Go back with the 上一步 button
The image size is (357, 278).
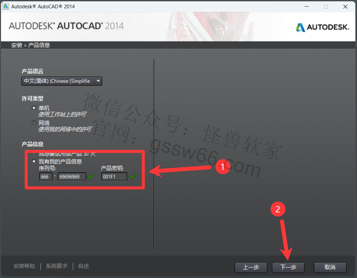[x=251, y=267]
